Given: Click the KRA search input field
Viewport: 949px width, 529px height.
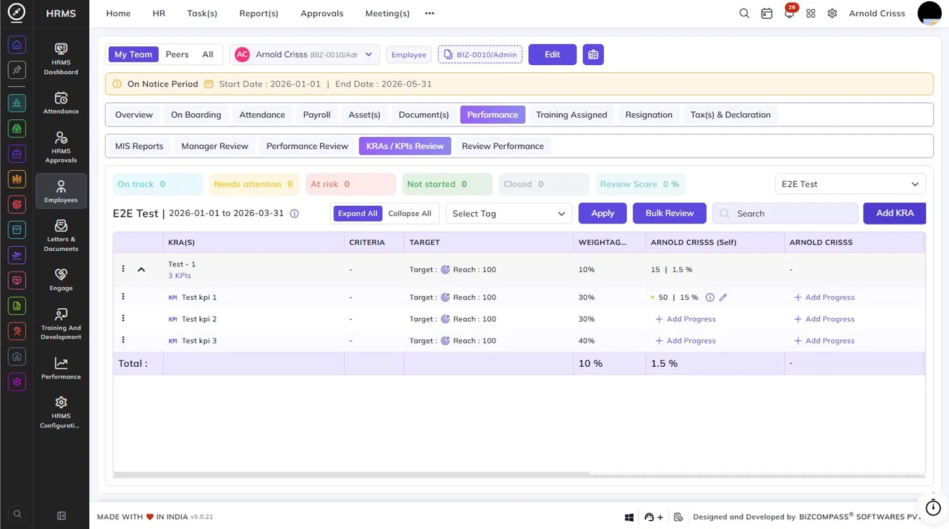Looking at the screenshot, I should (x=785, y=213).
